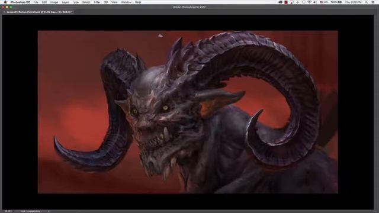Image resolution: width=379 pixels, height=213 pixels.
Task: Click the clock showing Thu 8:09 PM
Action: (354, 2)
